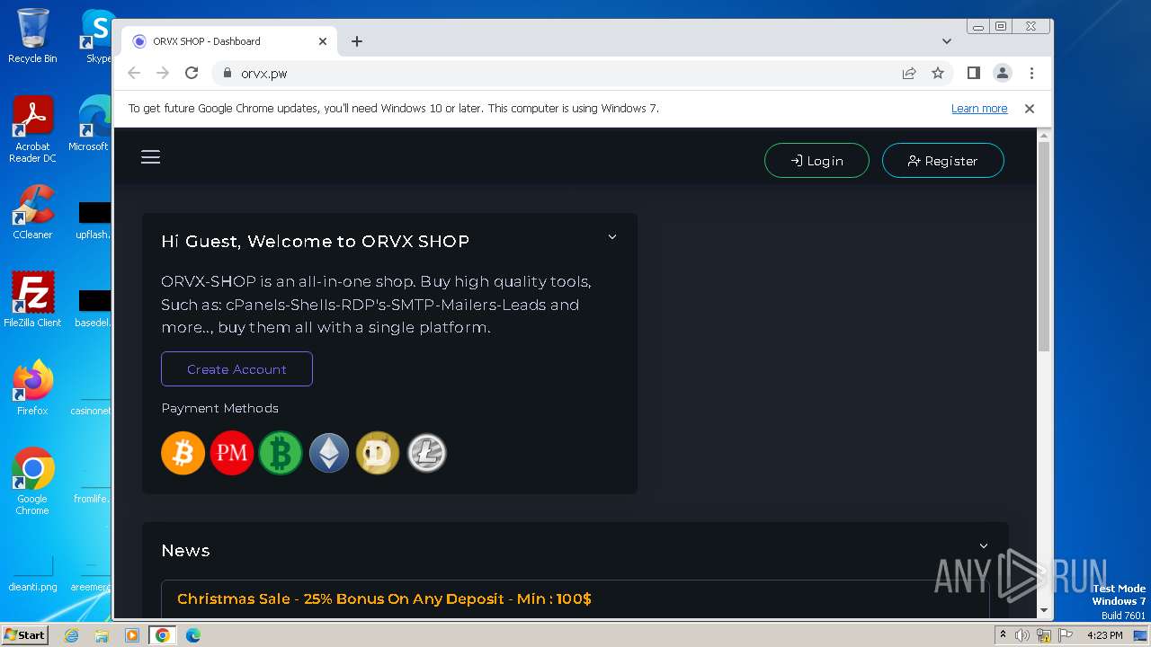Select the Litecoin payment icon
The height and width of the screenshot is (647, 1151).
[x=426, y=453]
